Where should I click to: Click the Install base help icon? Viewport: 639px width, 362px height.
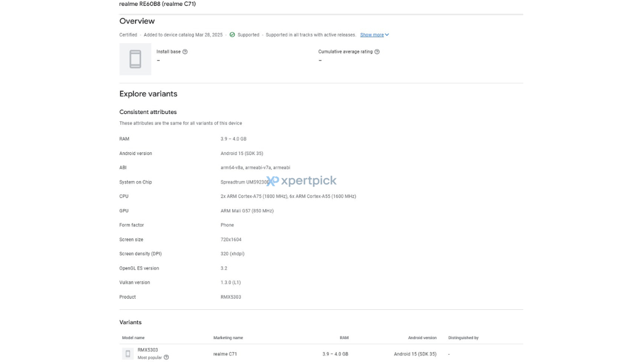point(185,52)
